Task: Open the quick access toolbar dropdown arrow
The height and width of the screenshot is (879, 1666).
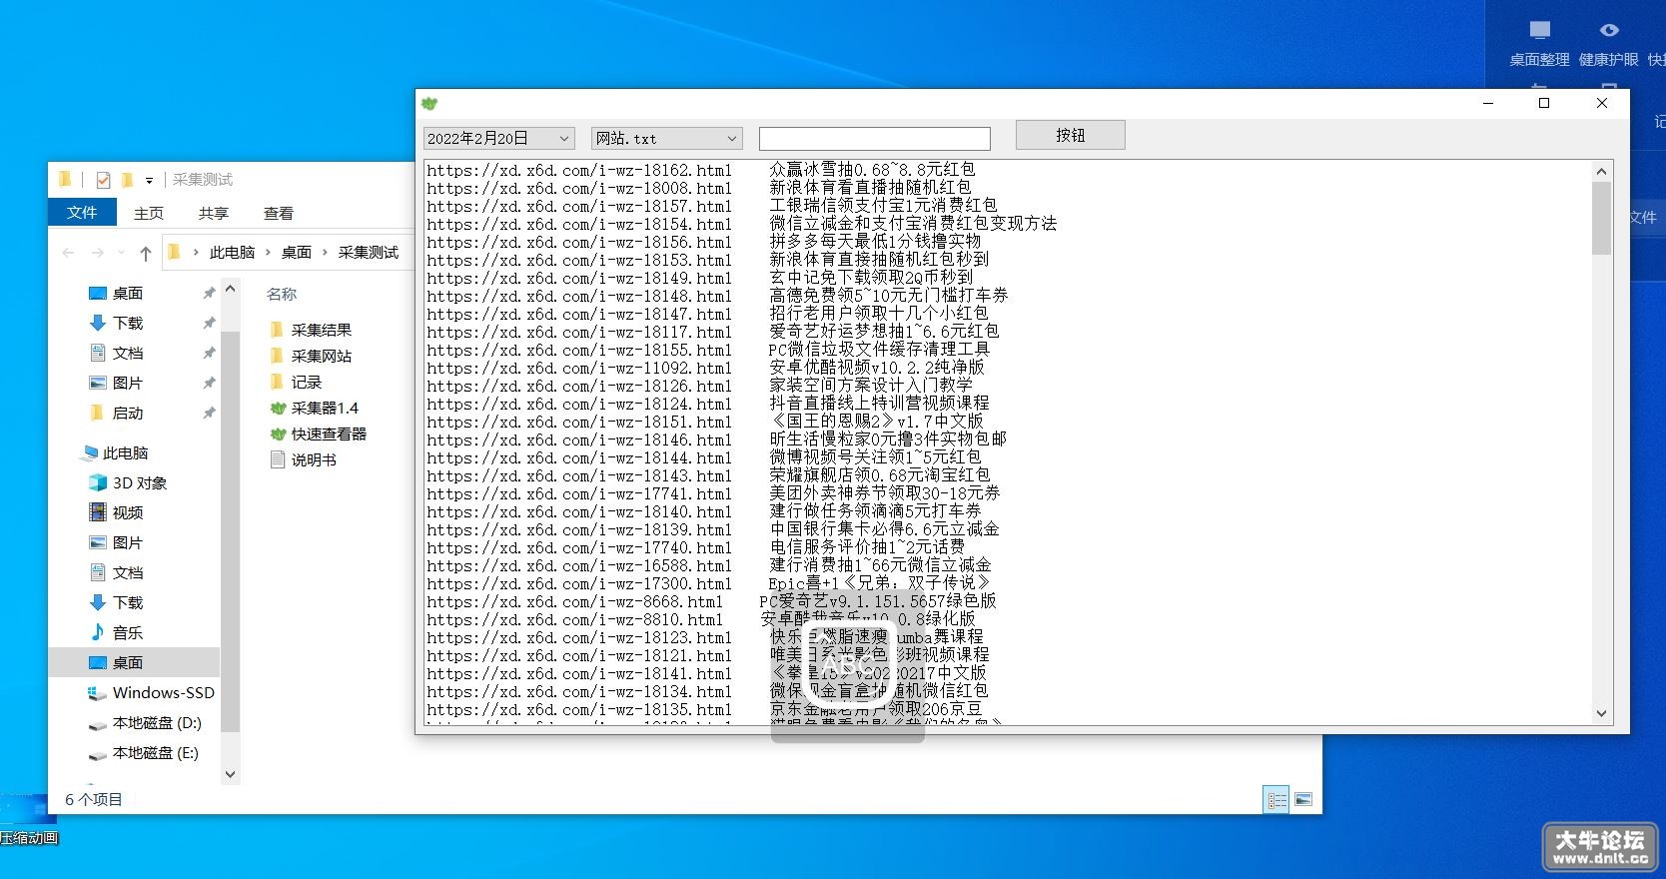Action: pyautogui.click(x=149, y=181)
